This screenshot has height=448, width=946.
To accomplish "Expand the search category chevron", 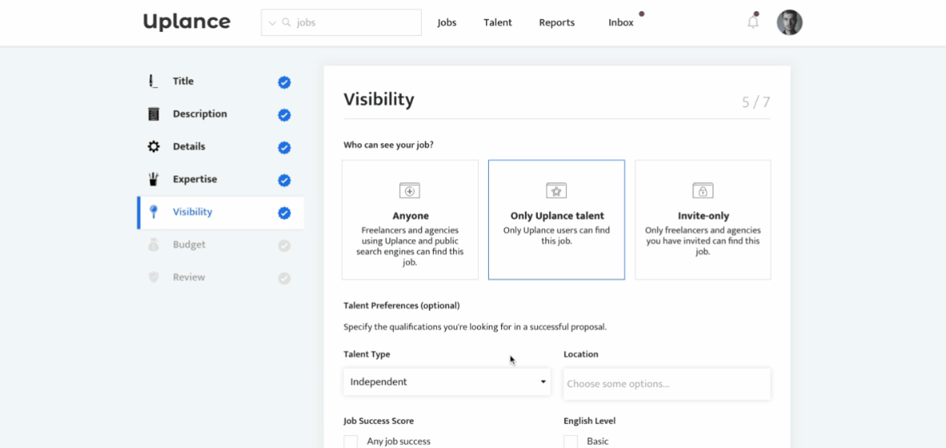I will pos(272,23).
